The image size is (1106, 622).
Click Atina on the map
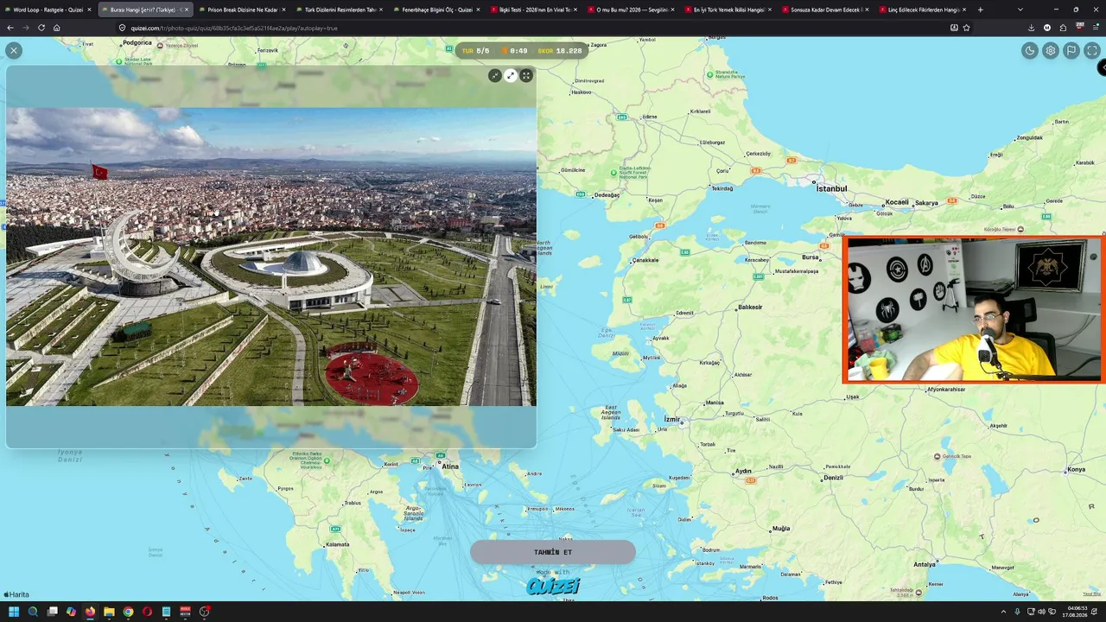point(450,466)
